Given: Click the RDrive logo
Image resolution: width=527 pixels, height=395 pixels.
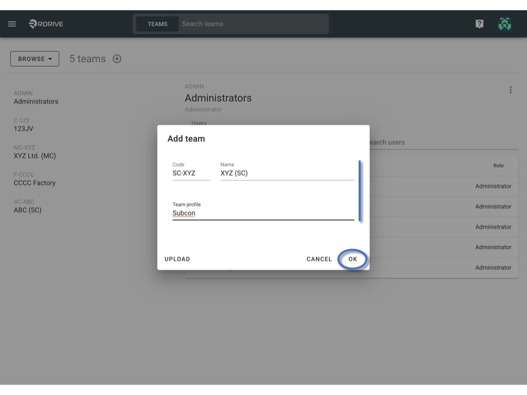Looking at the screenshot, I should [46, 24].
